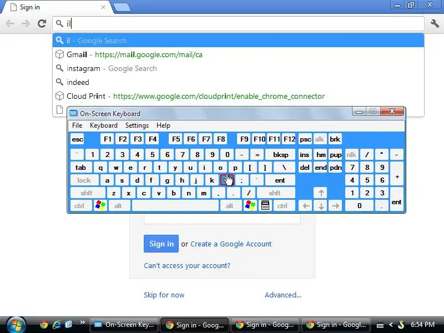Image resolution: width=444 pixels, height=333 pixels.
Task: Click the tab key on the on-screen keyboard
Action: coord(80,168)
